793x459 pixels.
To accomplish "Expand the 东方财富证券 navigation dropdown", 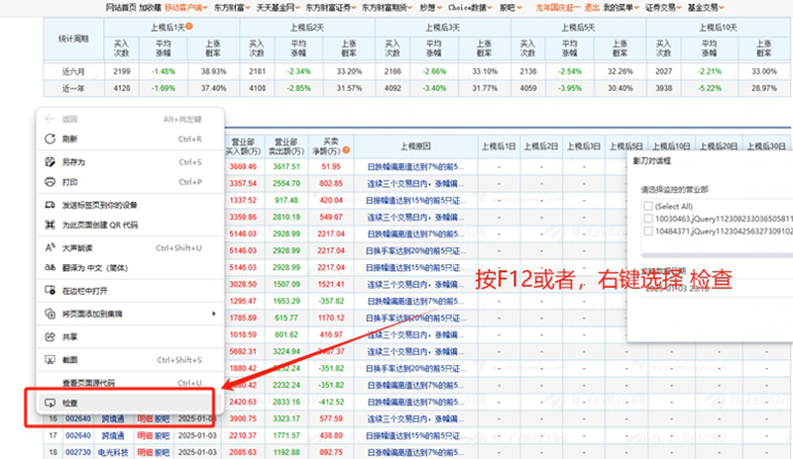I will tap(331, 8).
